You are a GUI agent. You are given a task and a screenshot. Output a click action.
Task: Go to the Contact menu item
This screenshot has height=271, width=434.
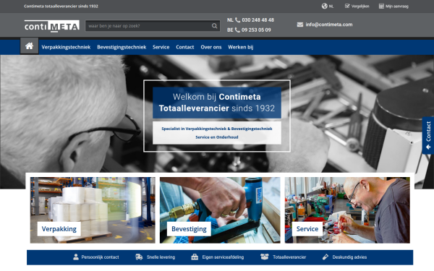tap(185, 47)
